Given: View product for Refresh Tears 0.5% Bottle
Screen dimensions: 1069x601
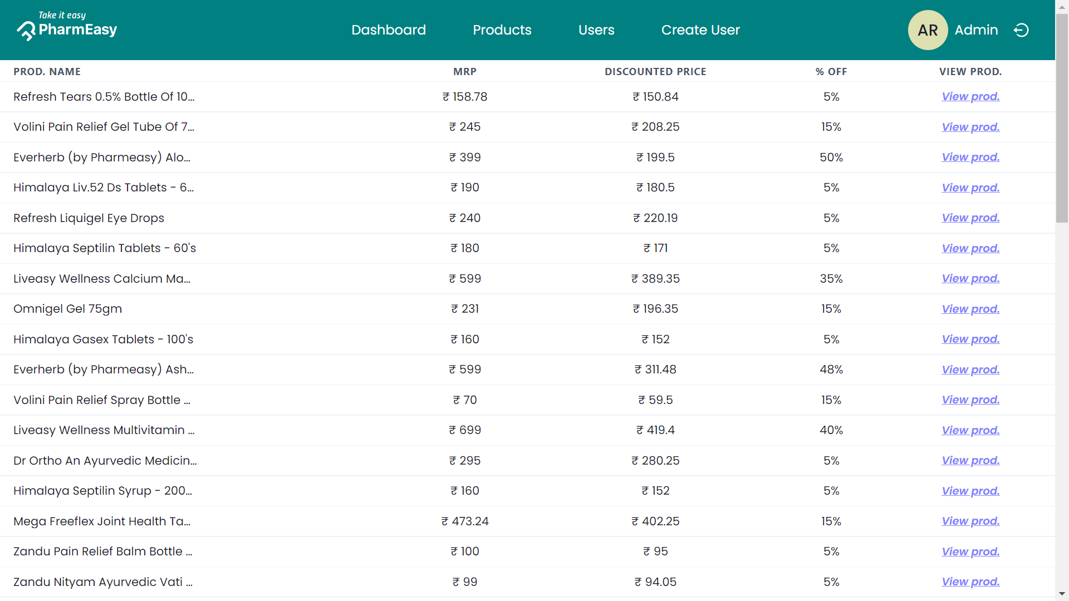Looking at the screenshot, I should [970, 96].
